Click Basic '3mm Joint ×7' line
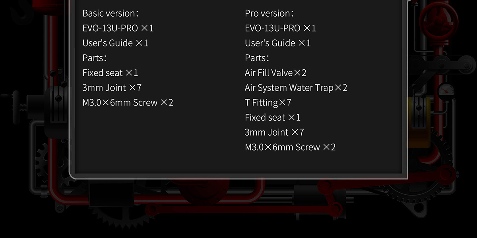The width and height of the screenshot is (477, 238). 112,88
